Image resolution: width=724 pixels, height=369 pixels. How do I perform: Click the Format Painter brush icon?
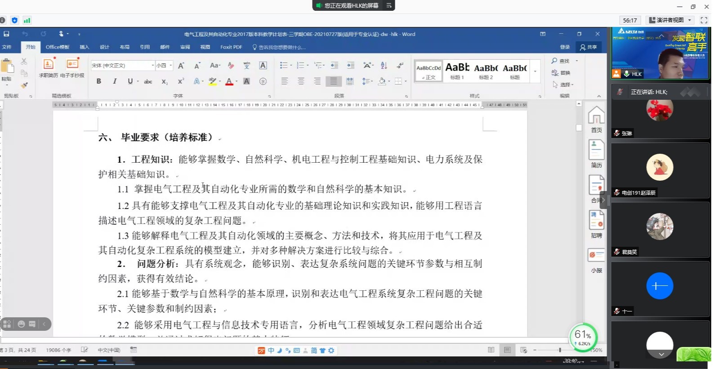[24, 85]
